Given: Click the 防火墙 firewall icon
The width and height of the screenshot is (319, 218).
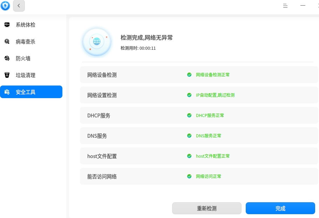Looking at the screenshot, I should pos(7,59).
